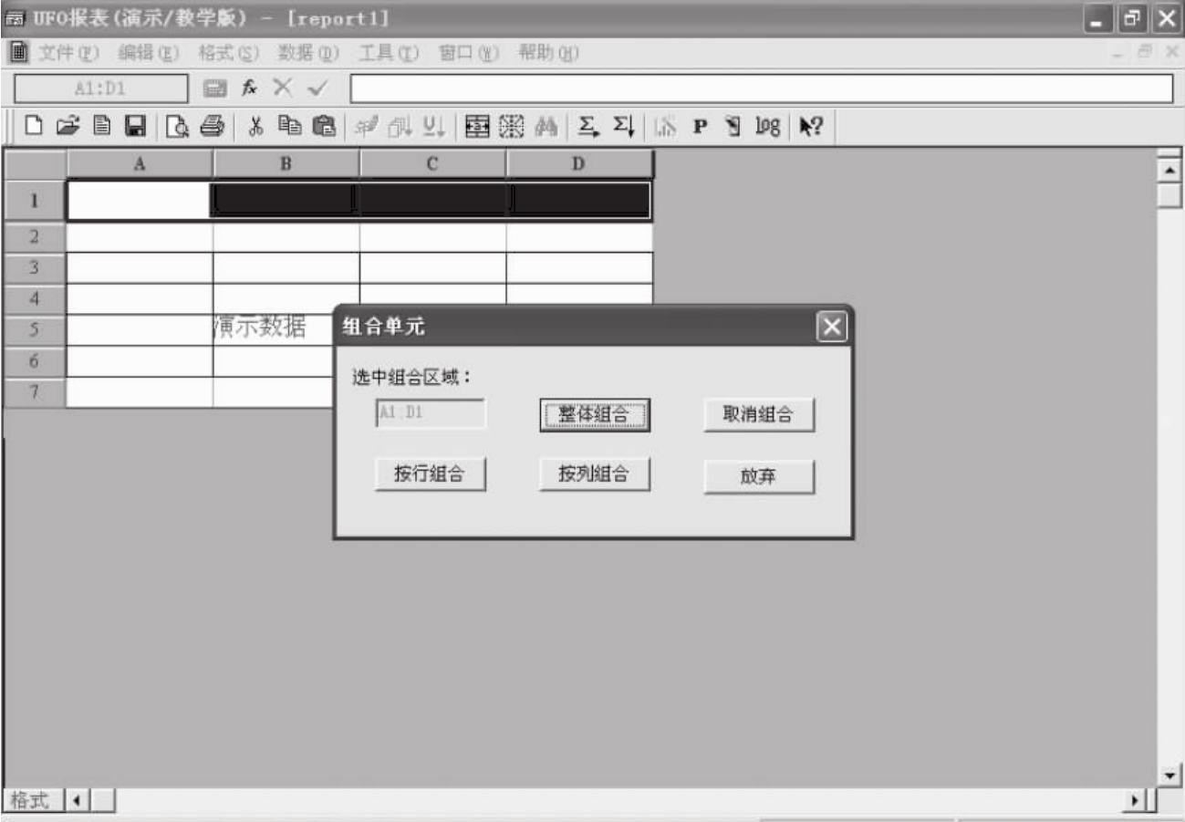Image resolution: width=1185 pixels, height=822 pixels.
Task: Open the 帮助 menu
Action: coord(549,53)
